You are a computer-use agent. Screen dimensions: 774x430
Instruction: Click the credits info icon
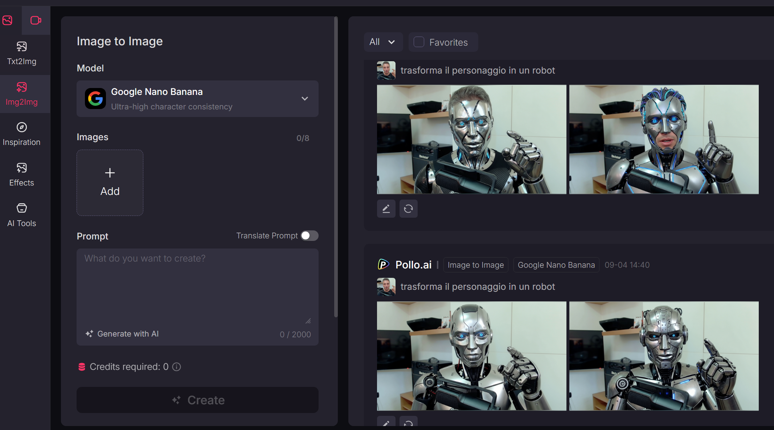[x=177, y=367]
